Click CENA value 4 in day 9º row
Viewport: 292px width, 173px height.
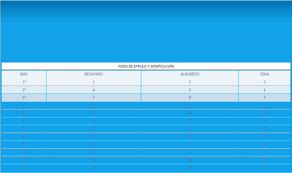265,144
